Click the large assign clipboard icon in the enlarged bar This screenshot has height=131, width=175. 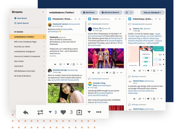[79, 112]
